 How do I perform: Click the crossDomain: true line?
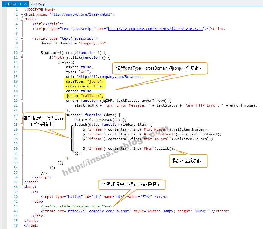click(x=85, y=86)
